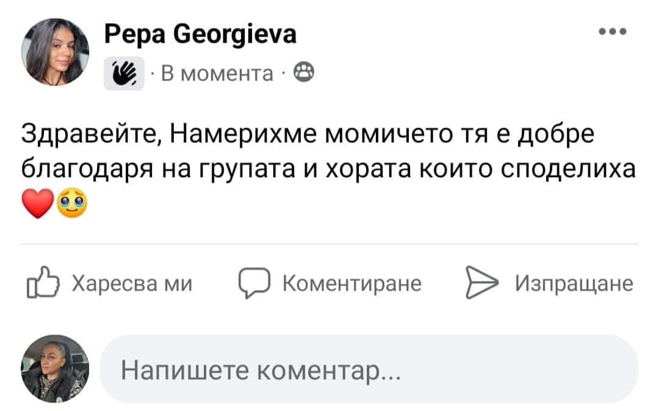Click the group privacy icon beside timestamp
Viewport: 659px width, 411px height.
[303, 74]
